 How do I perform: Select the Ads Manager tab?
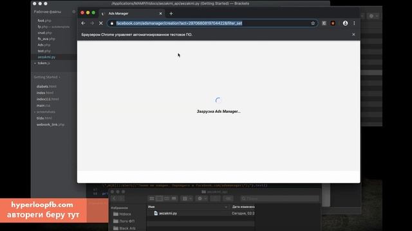pos(131,13)
